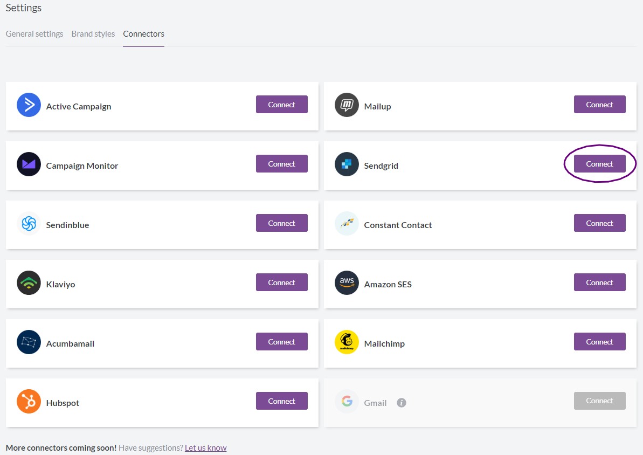The image size is (643, 455).
Task: Click the Amazon SES label
Action: (x=388, y=284)
